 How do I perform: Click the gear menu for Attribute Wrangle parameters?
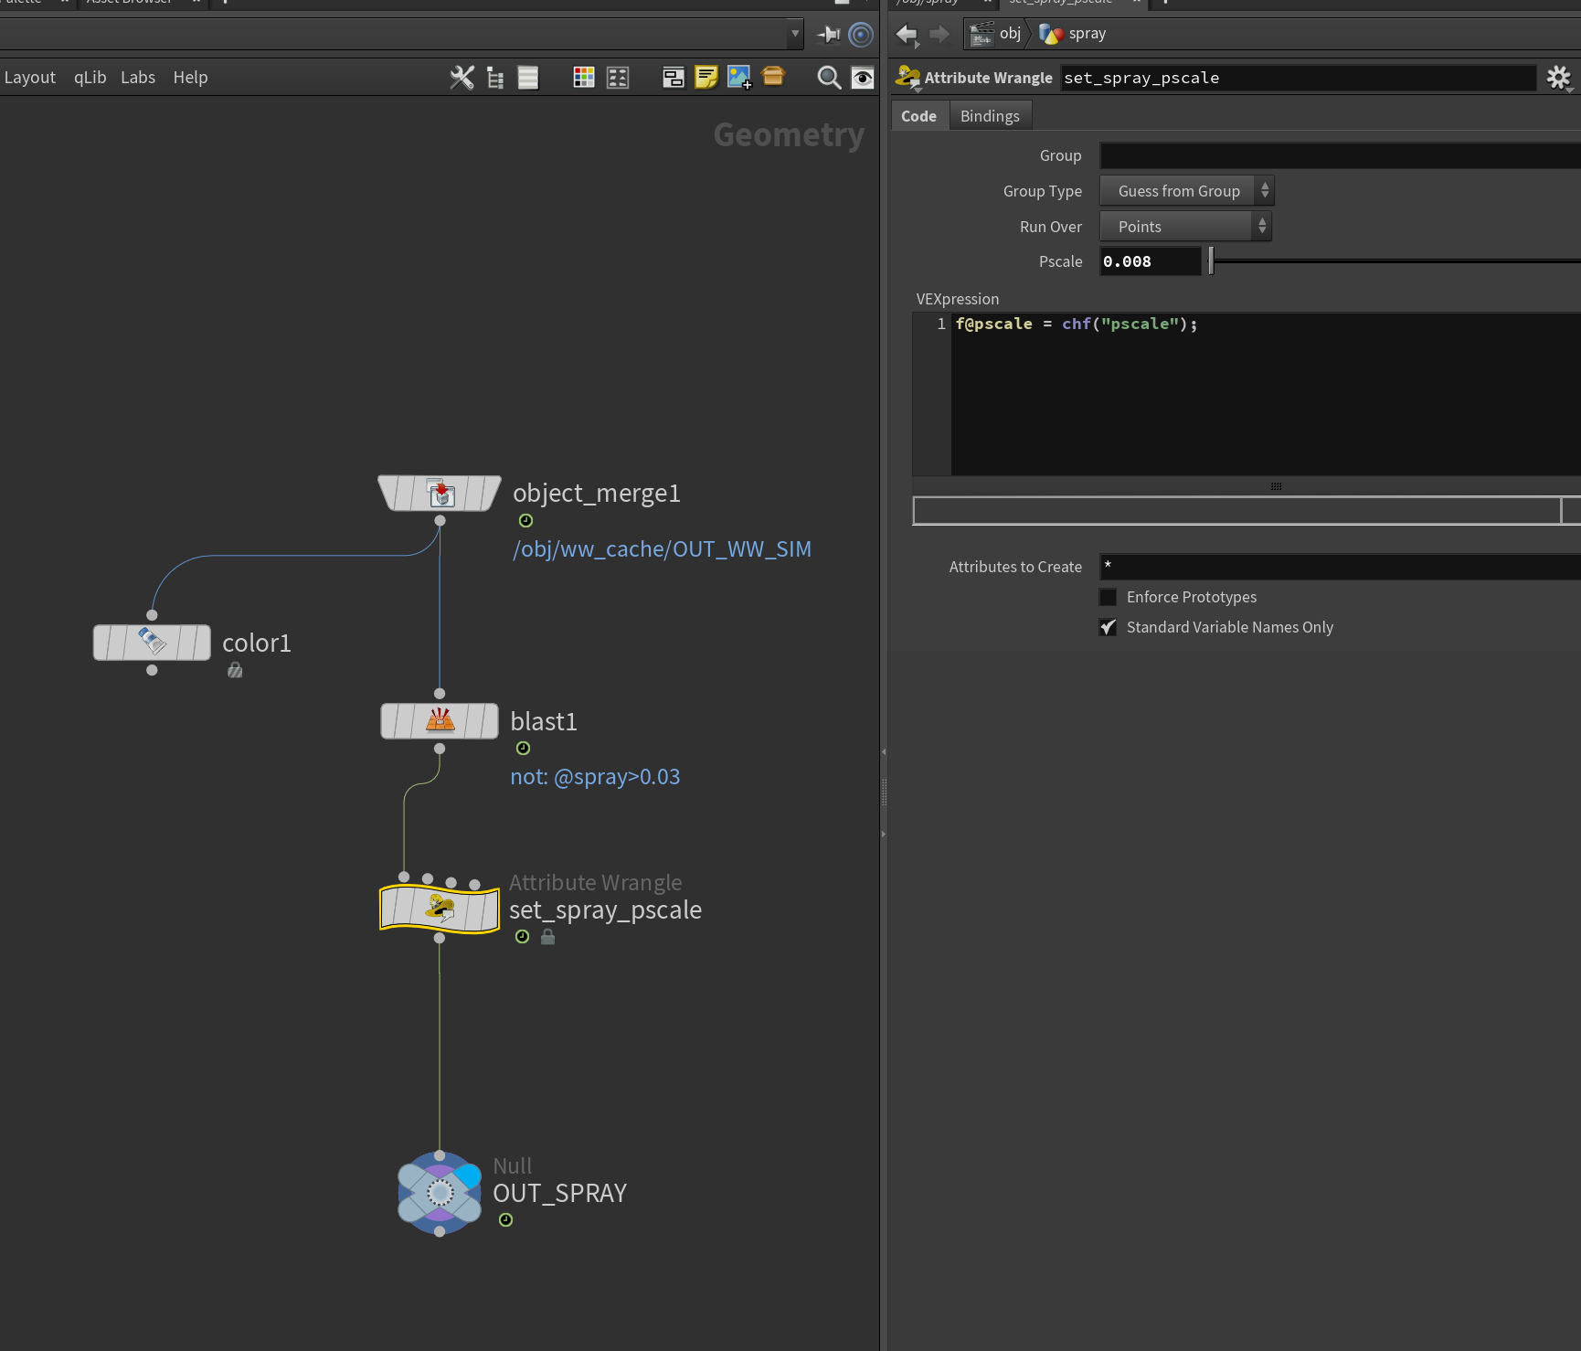click(1559, 78)
